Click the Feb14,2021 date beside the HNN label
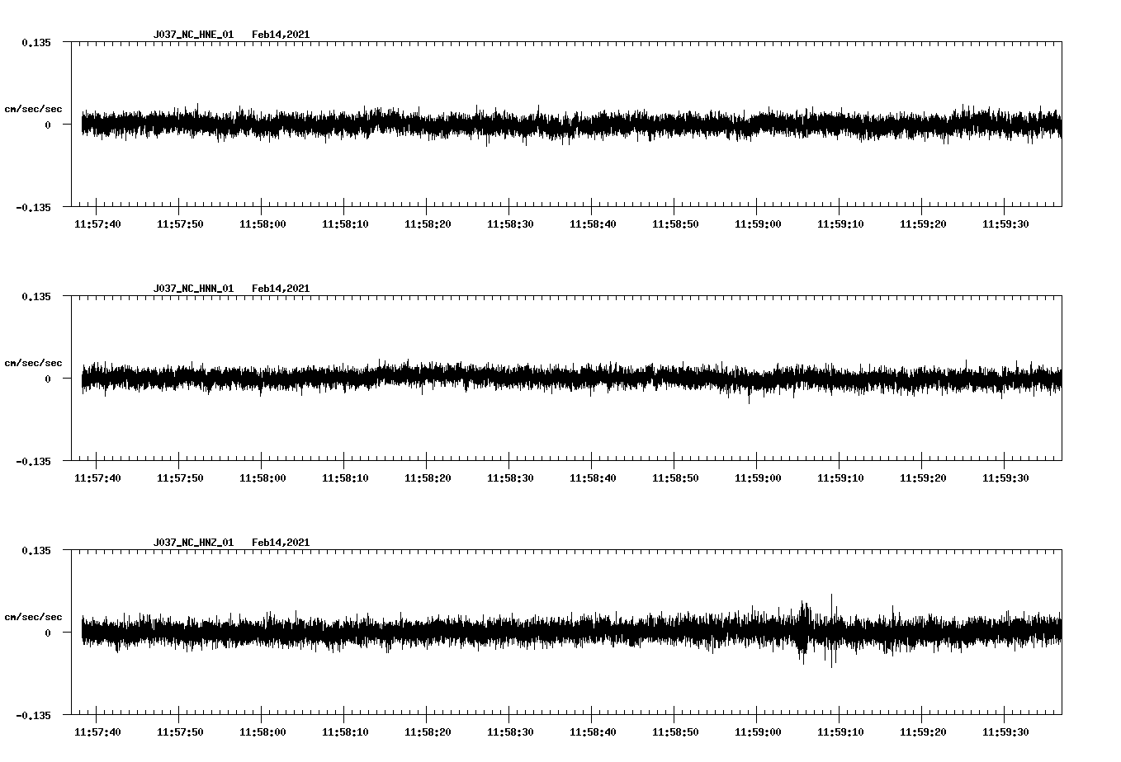This screenshot has width=1121, height=762. pos(281,288)
